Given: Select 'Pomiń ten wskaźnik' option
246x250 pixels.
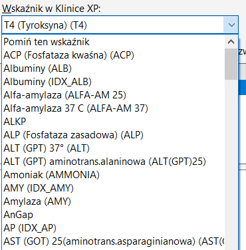Looking at the screenshot, I should coord(114,42).
